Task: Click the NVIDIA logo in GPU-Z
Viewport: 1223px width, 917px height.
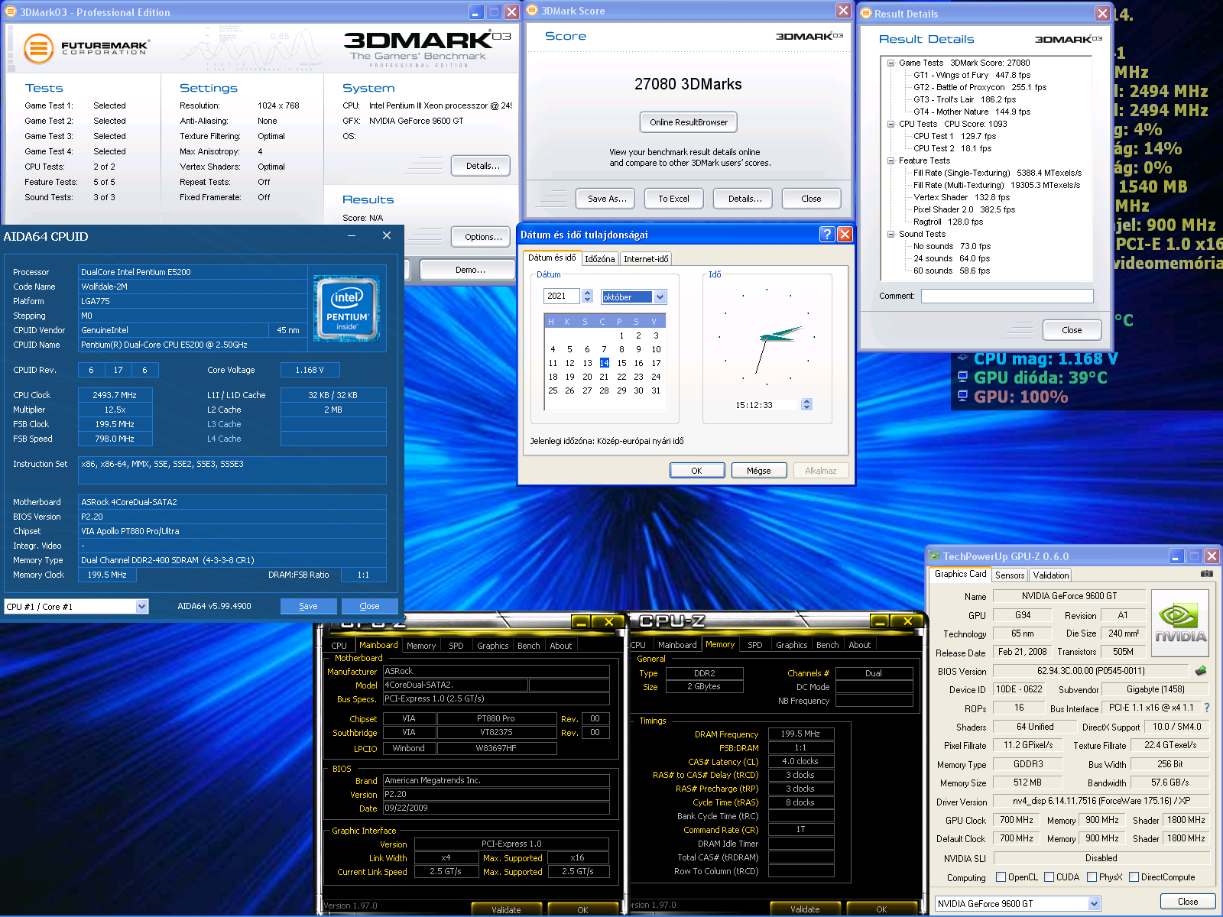Action: (1180, 624)
